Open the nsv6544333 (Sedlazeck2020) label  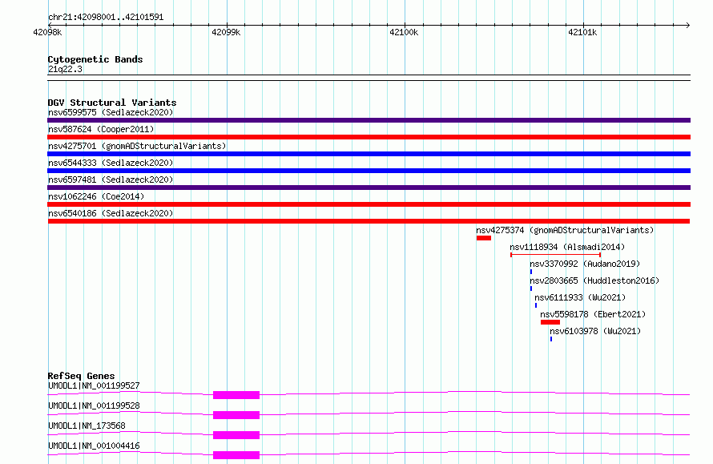click(111, 163)
